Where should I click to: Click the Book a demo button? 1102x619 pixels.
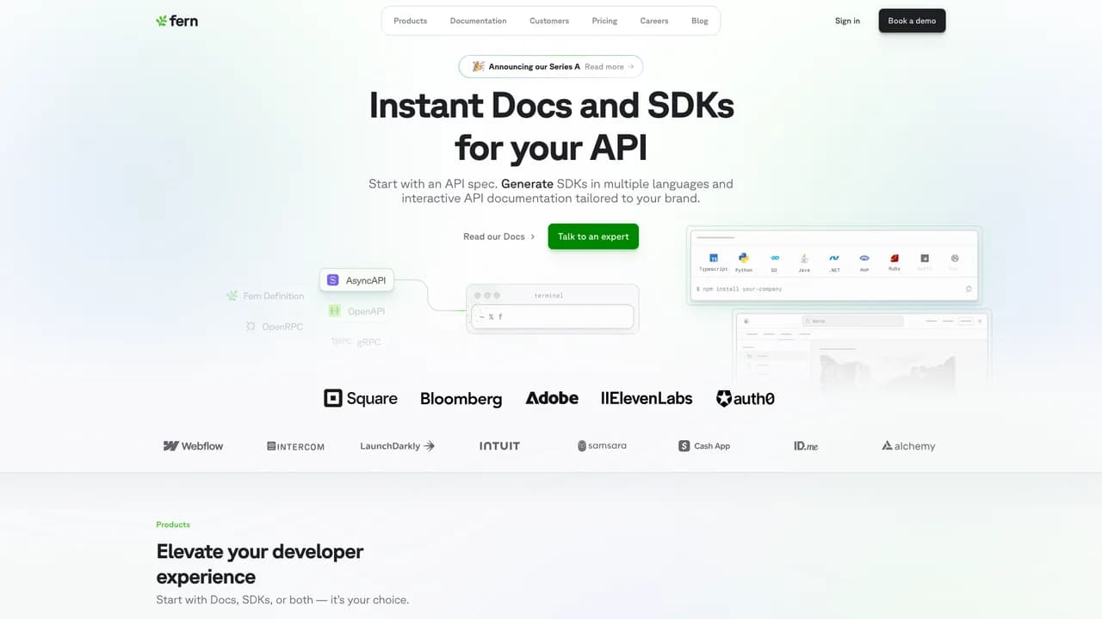coord(912,21)
